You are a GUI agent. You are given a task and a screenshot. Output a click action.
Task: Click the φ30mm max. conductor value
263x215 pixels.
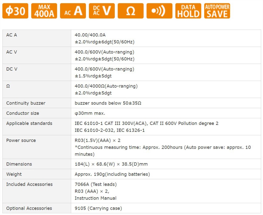pos(90,113)
